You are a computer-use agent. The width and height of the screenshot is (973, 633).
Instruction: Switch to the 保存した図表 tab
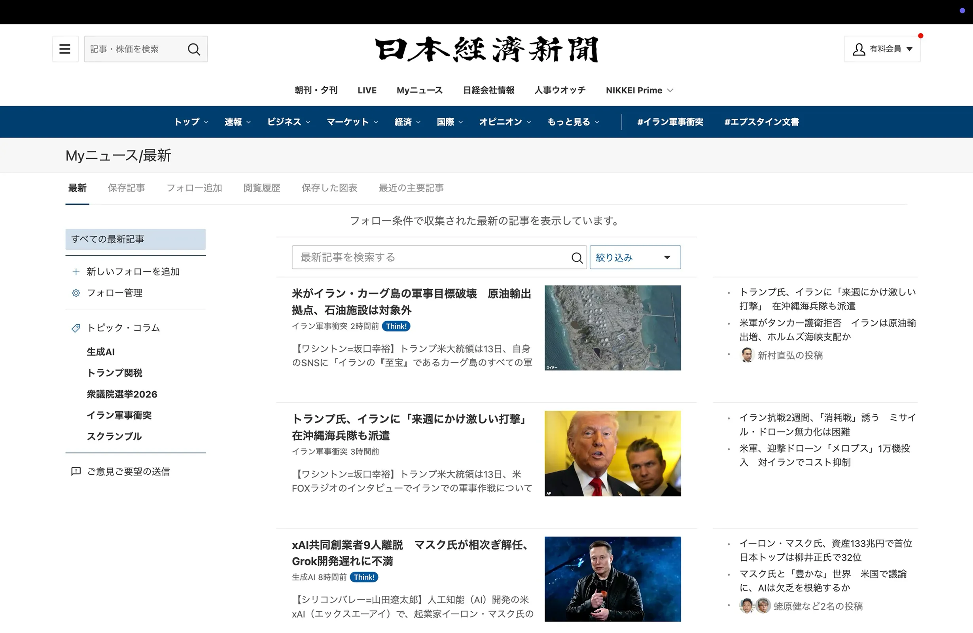point(329,188)
